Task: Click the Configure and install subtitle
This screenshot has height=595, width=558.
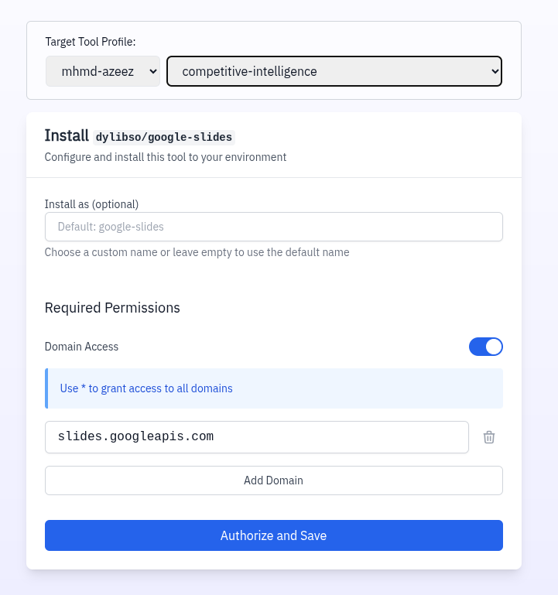Action: pos(165,157)
